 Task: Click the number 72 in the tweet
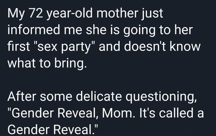(36, 13)
